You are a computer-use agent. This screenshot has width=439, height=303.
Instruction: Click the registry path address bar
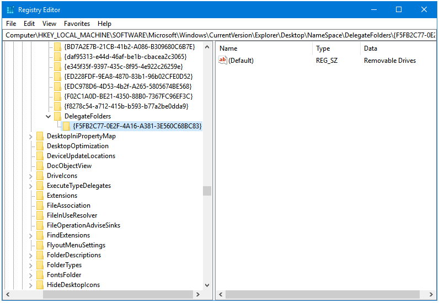click(x=219, y=35)
